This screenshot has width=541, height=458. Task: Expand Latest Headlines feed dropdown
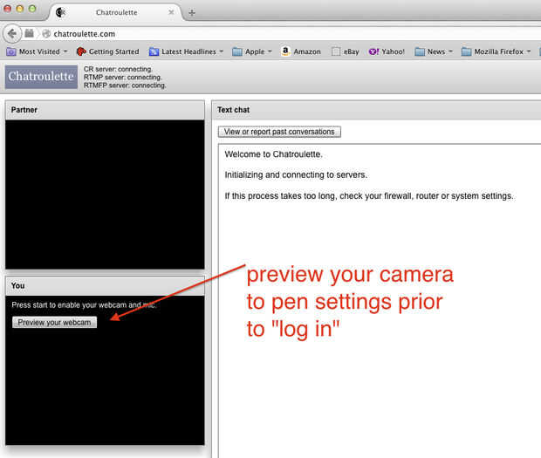(x=186, y=51)
